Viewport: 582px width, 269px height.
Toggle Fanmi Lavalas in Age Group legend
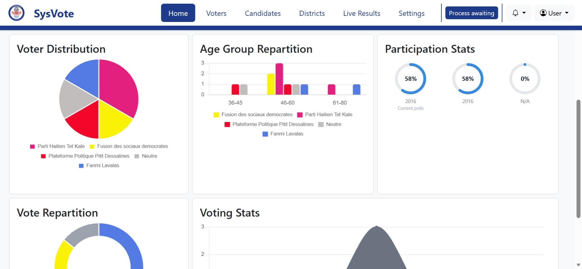click(283, 134)
